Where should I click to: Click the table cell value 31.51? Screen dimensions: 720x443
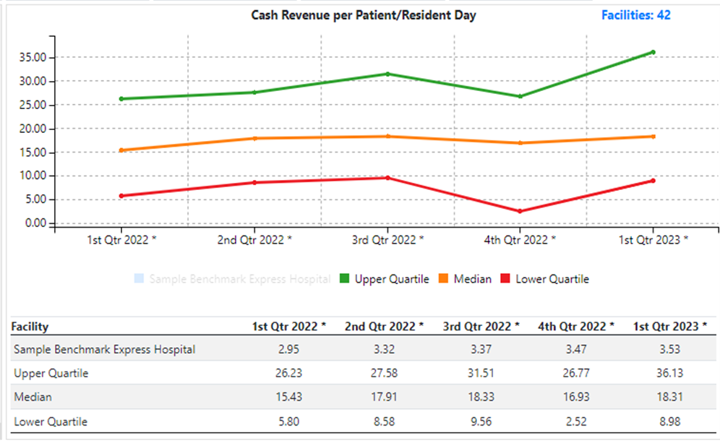481,373
